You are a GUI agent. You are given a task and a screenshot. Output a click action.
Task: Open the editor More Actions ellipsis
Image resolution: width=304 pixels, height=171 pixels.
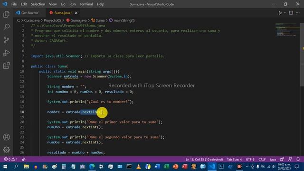pos(298,13)
